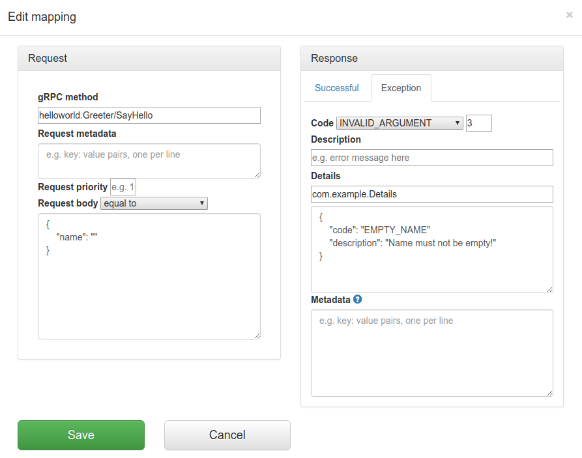The width and height of the screenshot is (582, 458).
Task: Select the request body JSON editor
Action: click(149, 274)
